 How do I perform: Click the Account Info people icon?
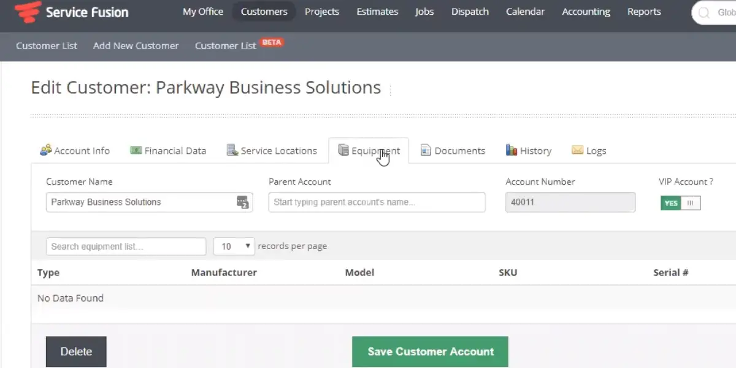coord(46,150)
